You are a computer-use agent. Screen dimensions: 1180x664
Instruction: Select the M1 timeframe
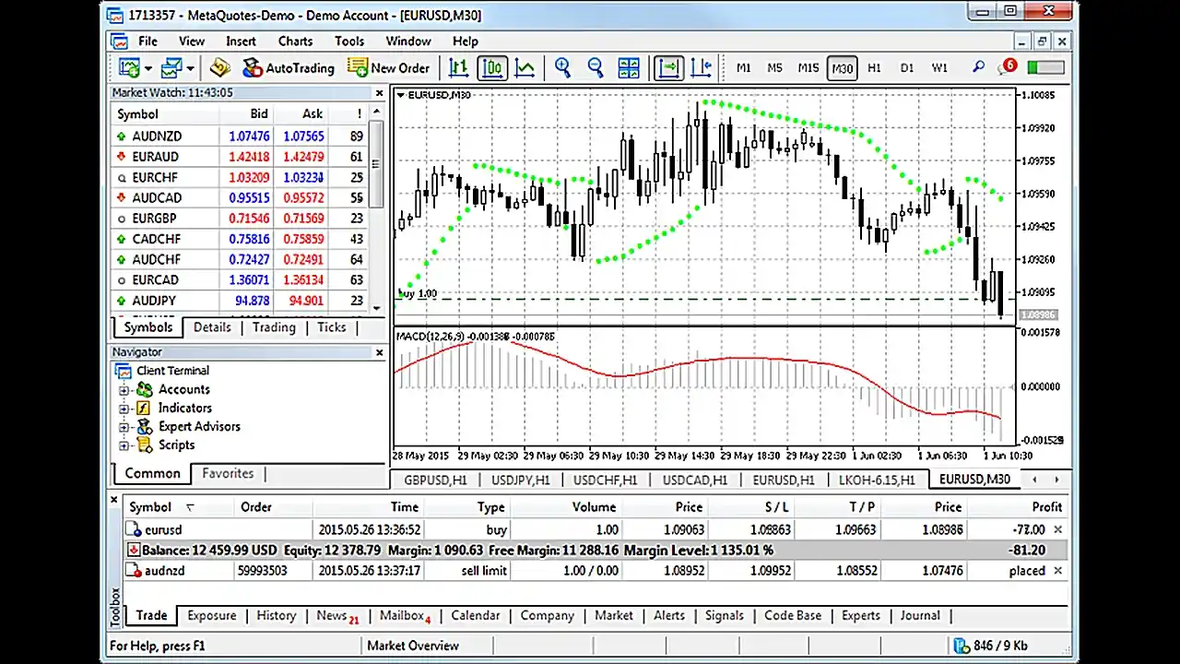point(744,68)
